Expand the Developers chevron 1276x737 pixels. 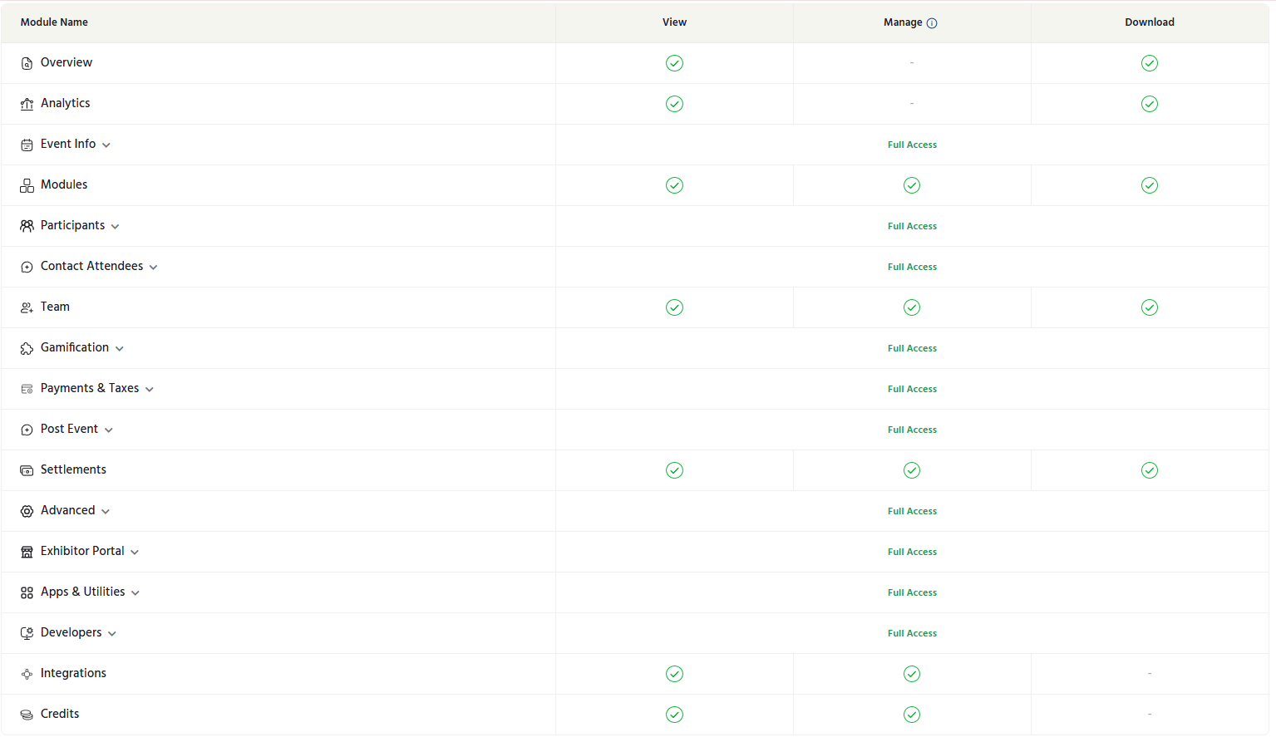point(112,634)
